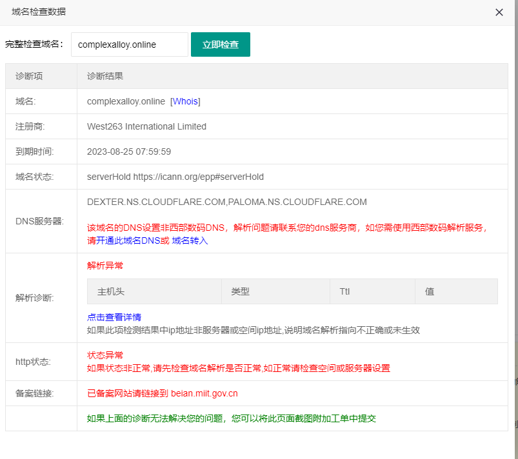Focus the complexalloy.online domain input field
518x459 pixels.
[x=129, y=44]
